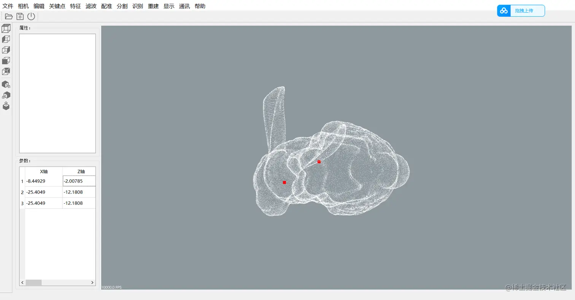Viewport: 575px width, 300px height.
Task: Select row 2's Z轴 cell -12.1808
Action: pos(79,192)
